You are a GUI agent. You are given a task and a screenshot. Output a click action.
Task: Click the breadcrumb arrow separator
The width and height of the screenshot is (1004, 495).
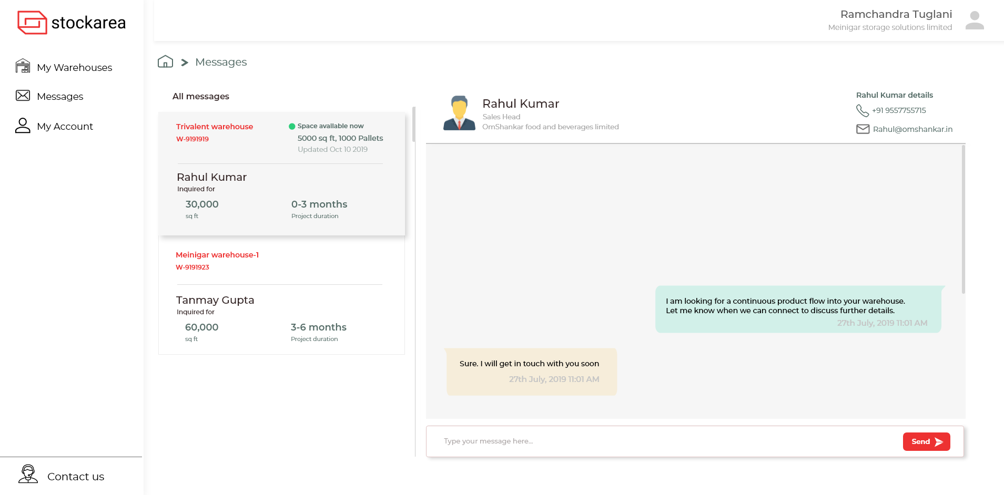[x=185, y=63]
